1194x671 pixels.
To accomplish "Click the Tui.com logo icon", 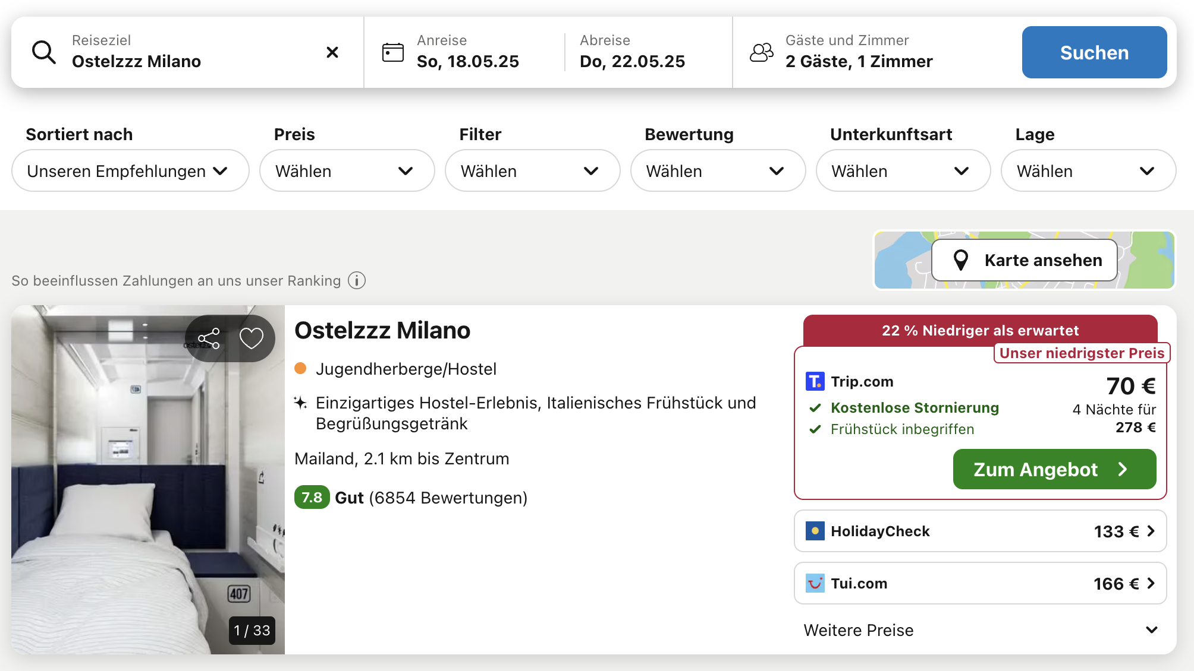I will (815, 583).
